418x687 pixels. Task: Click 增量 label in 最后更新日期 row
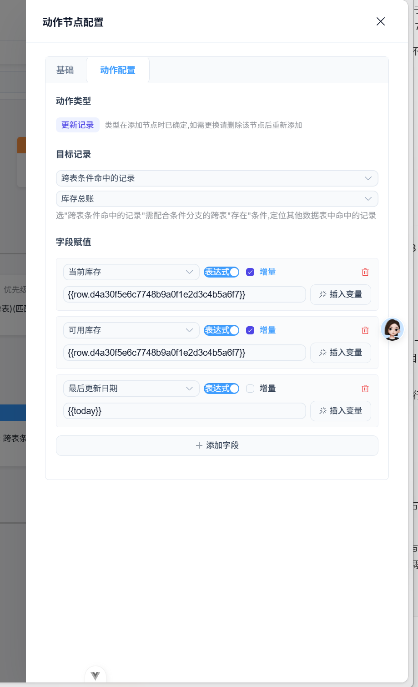tap(267, 389)
